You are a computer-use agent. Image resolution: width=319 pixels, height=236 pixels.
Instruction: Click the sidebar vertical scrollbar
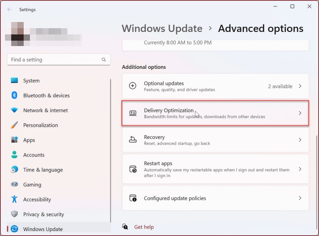(x=111, y=151)
